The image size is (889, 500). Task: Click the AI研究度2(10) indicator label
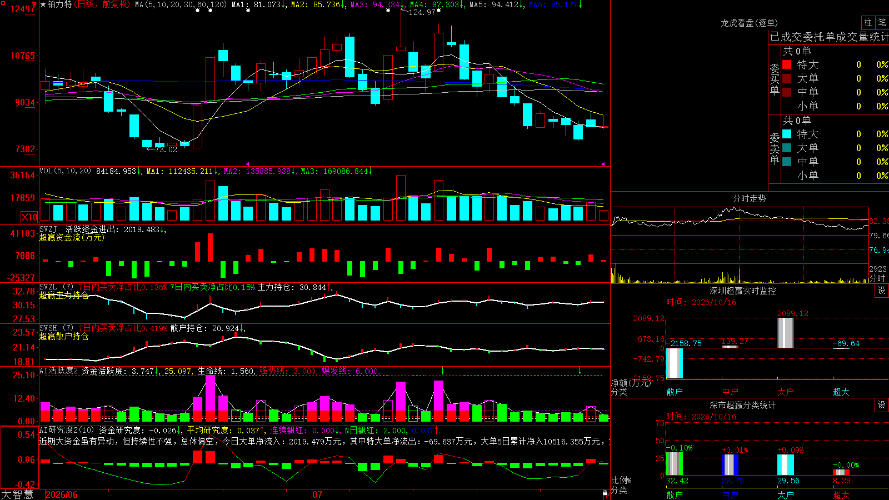67,430
